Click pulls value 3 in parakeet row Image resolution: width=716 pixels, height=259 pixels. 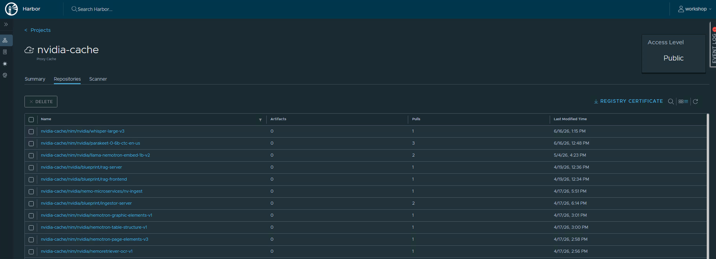pos(413,143)
